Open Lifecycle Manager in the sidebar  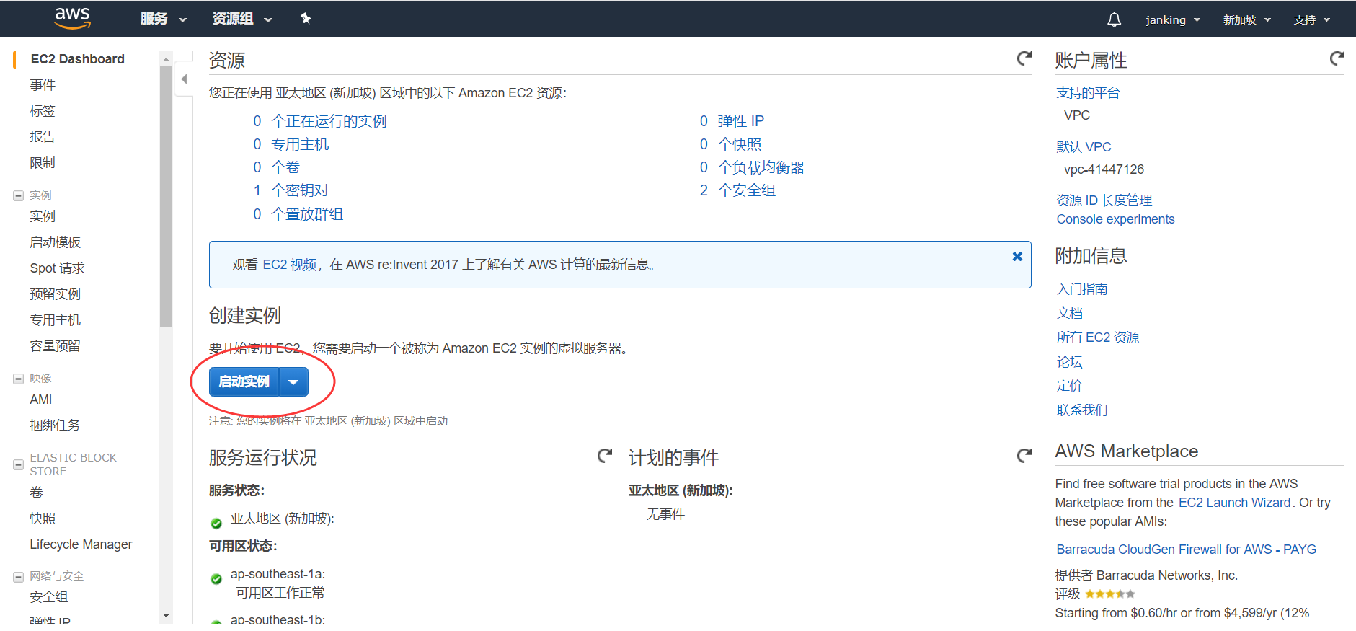pyautogui.click(x=81, y=544)
